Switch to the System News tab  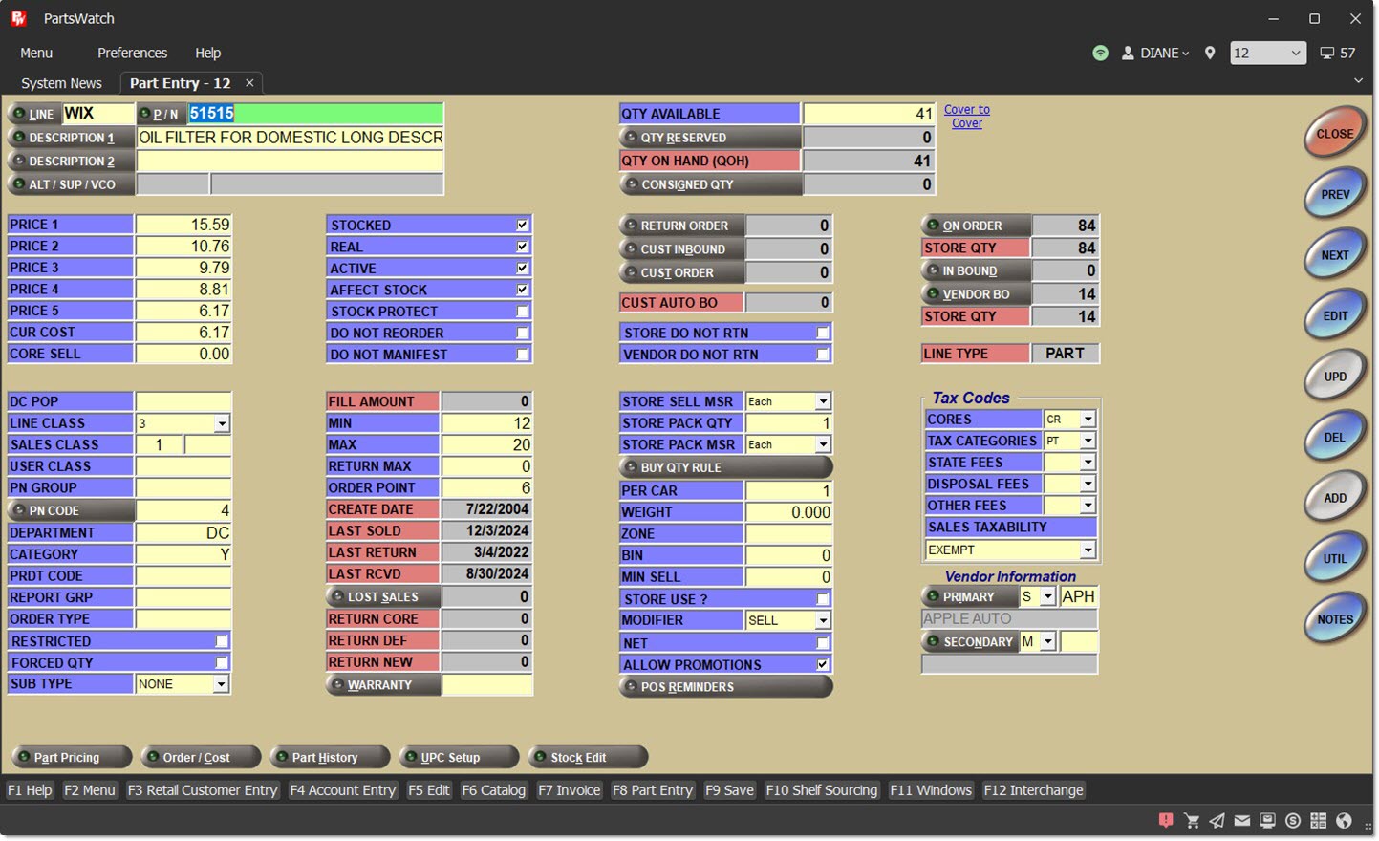point(61,83)
